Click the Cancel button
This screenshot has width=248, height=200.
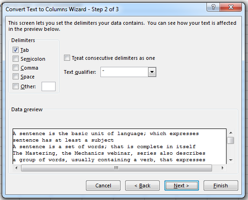click(x=103, y=186)
